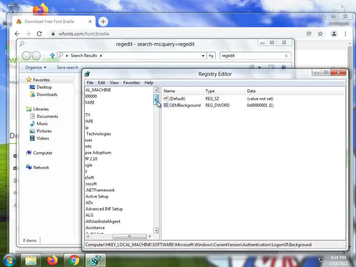Click Save search in Explorer toolbar
The image size is (356, 267).
pos(67,67)
